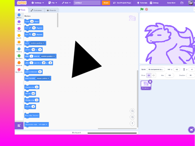
Task: Open random position dropdown in go to block
Action: (x=37, y=43)
